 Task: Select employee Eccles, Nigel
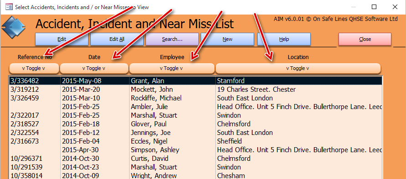point(149,141)
